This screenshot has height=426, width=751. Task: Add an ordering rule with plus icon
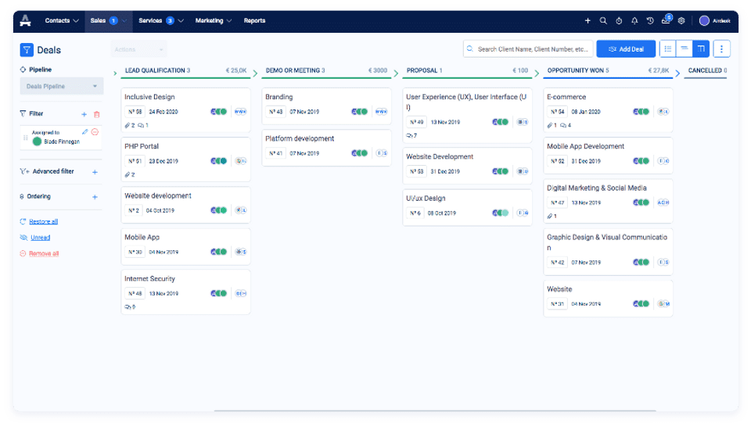click(x=95, y=197)
